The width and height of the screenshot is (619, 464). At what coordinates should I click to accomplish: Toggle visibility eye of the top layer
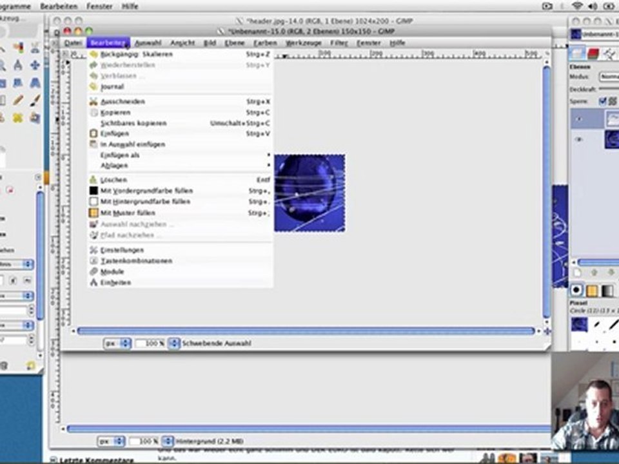click(x=579, y=119)
